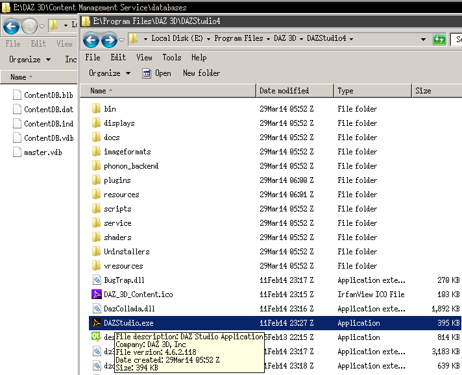Click the DAZStudio.exe application icon
462x375 pixels.
click(x=96, y=323)
